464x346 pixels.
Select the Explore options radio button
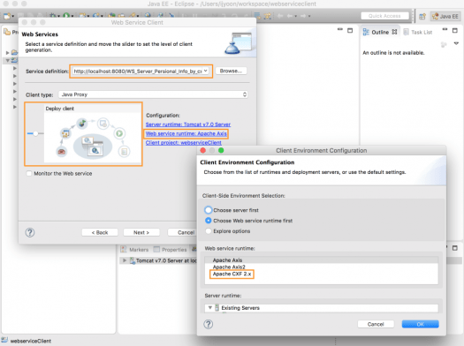[x=209, y=231]
